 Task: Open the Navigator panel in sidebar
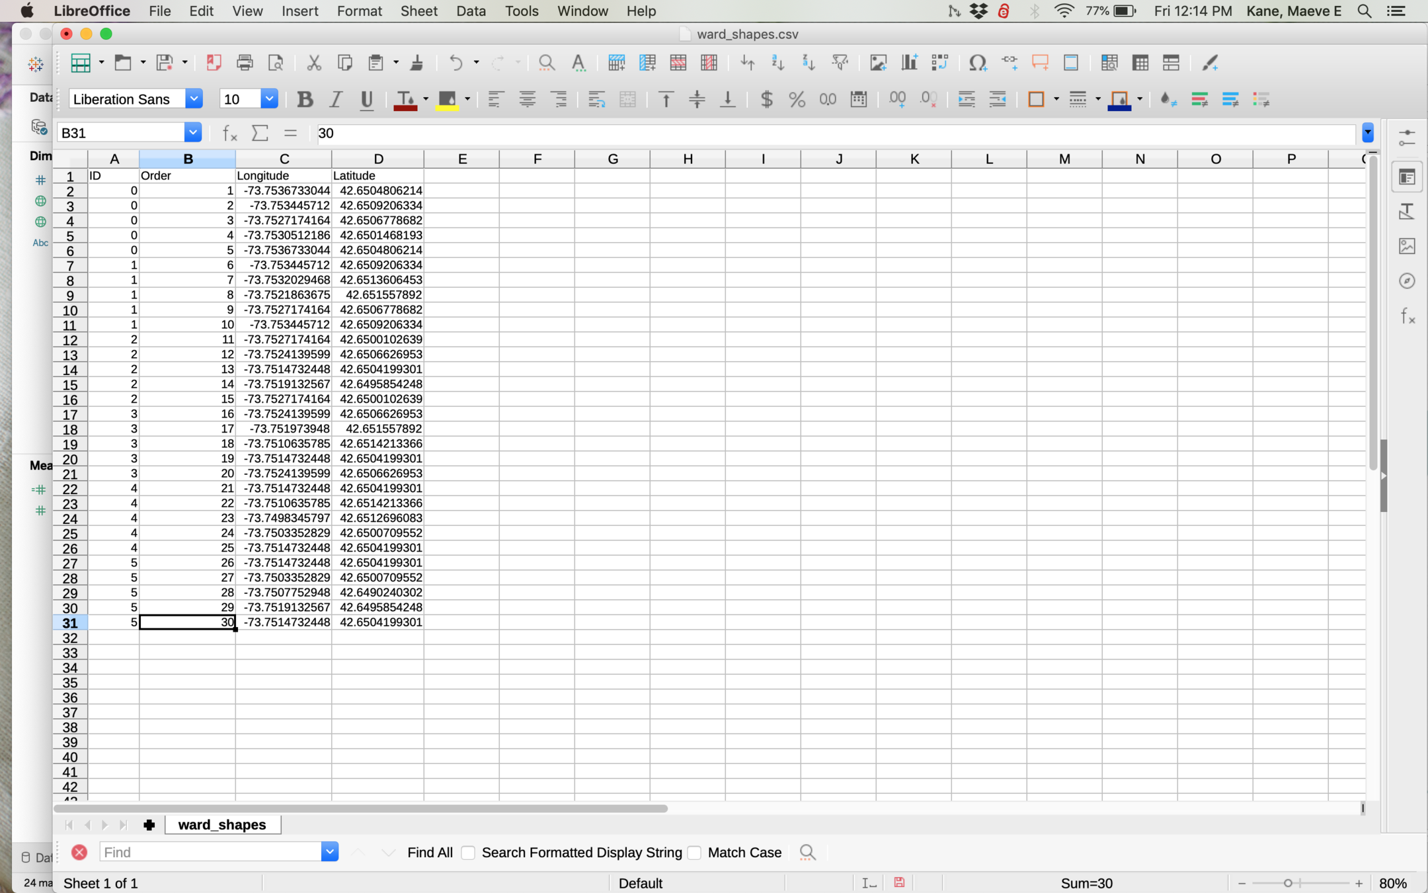pyautogui.click(x=1407, y=281)
